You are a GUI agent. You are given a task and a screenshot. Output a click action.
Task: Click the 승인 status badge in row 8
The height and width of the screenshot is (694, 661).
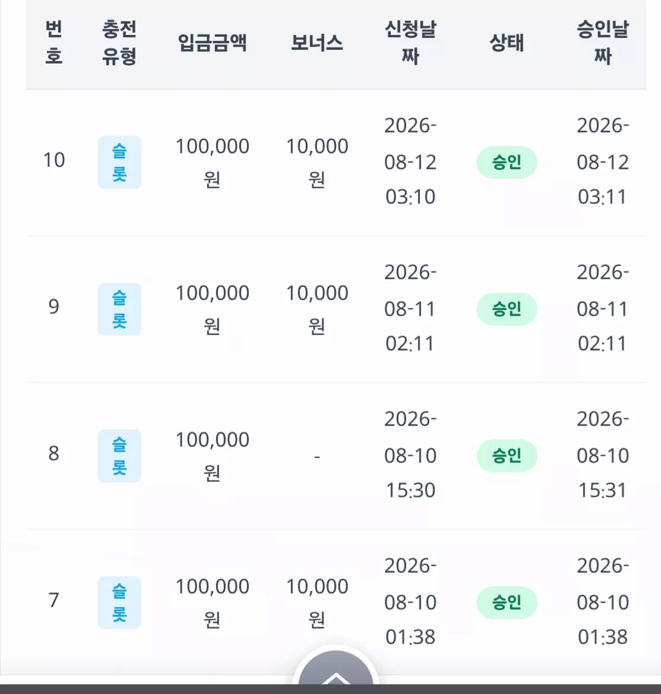[x=507, y=455]
